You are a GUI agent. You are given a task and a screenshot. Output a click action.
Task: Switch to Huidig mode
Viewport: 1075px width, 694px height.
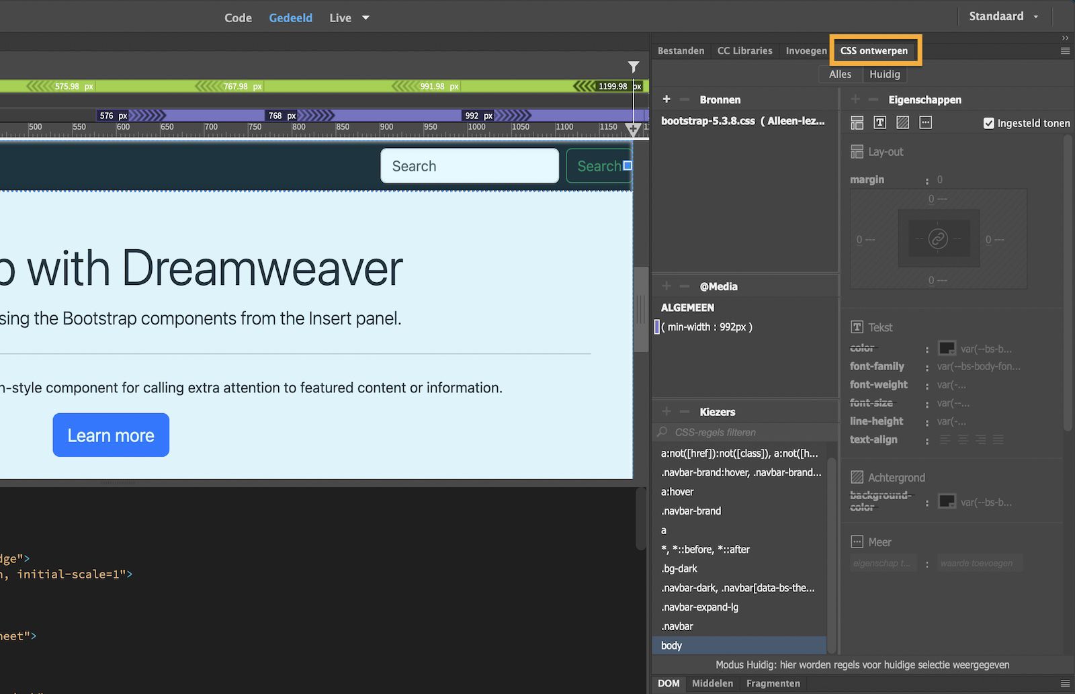tap(884, 74)
